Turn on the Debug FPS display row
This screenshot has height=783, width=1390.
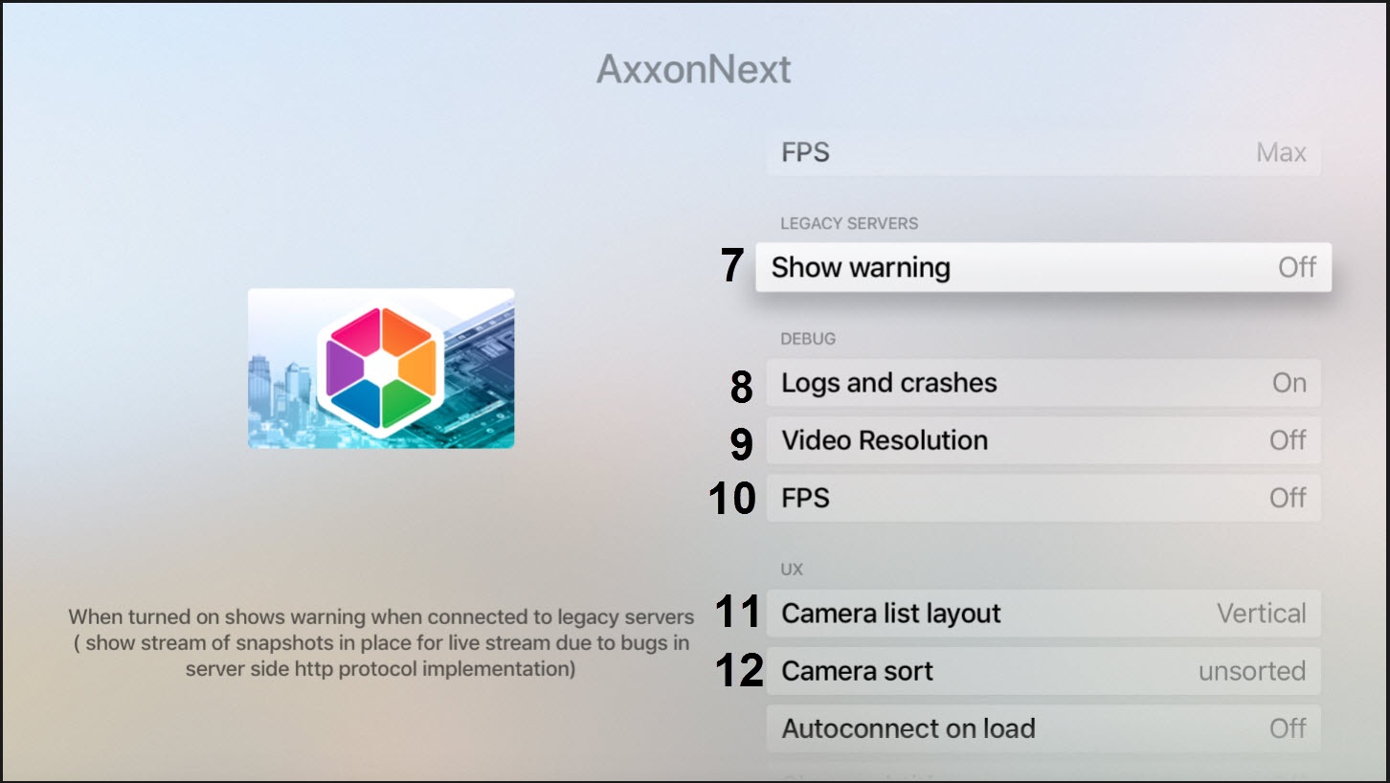coord(1042,498)
